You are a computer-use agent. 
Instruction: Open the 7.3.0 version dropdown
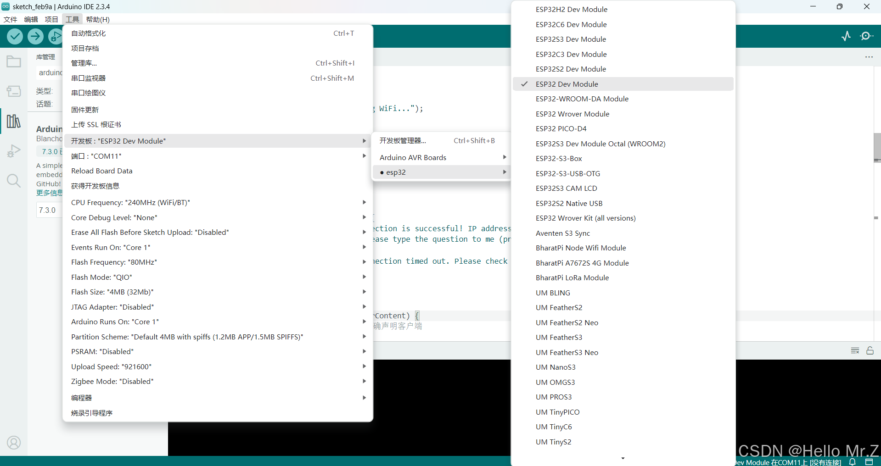point(49,210)
